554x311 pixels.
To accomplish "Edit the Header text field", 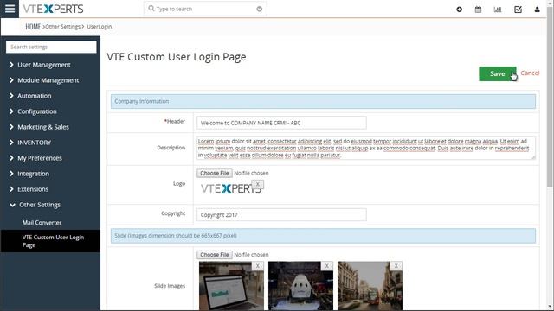I will coord(281,123).
